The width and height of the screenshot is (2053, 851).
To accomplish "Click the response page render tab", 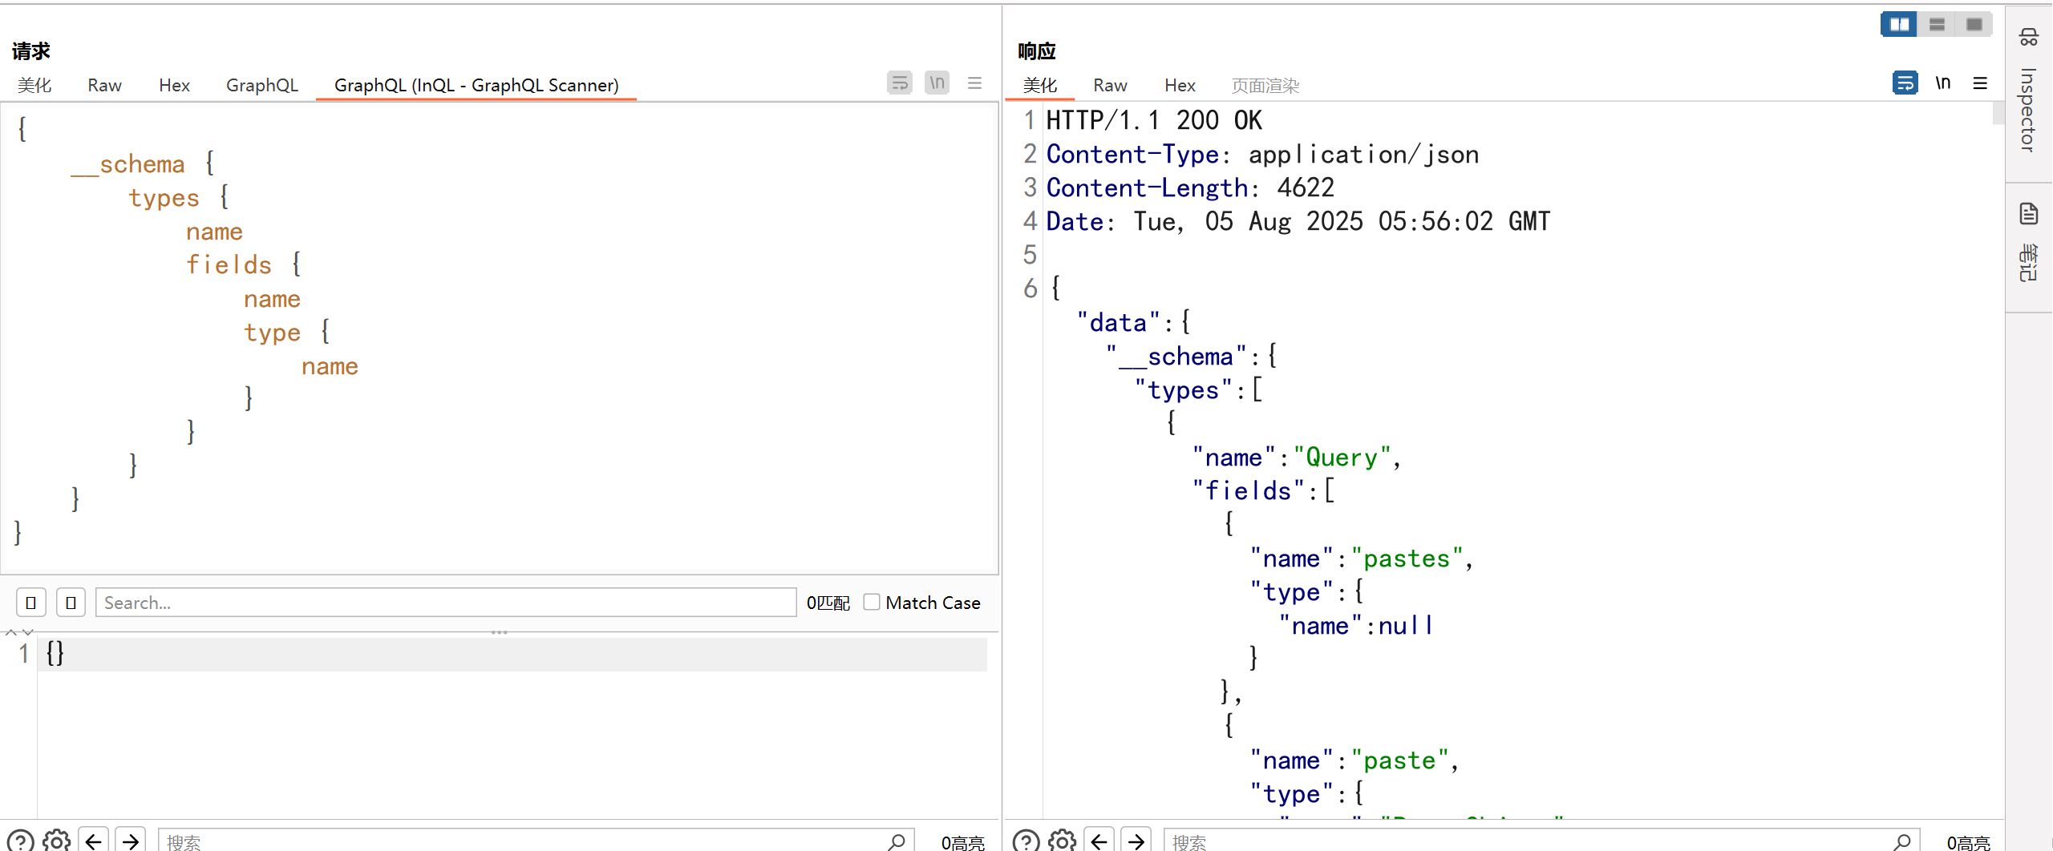I will (x=1265, y=85).
